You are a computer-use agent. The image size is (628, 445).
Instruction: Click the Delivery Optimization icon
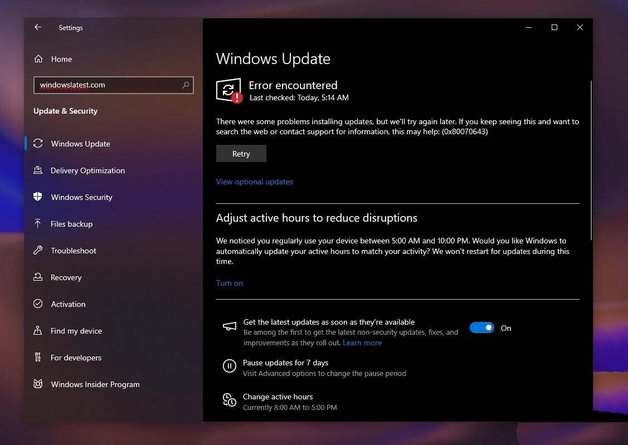[38, 170]
